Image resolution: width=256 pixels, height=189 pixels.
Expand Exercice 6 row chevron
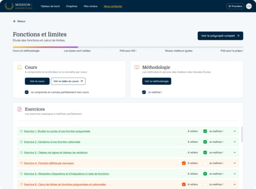coord(234,184)
